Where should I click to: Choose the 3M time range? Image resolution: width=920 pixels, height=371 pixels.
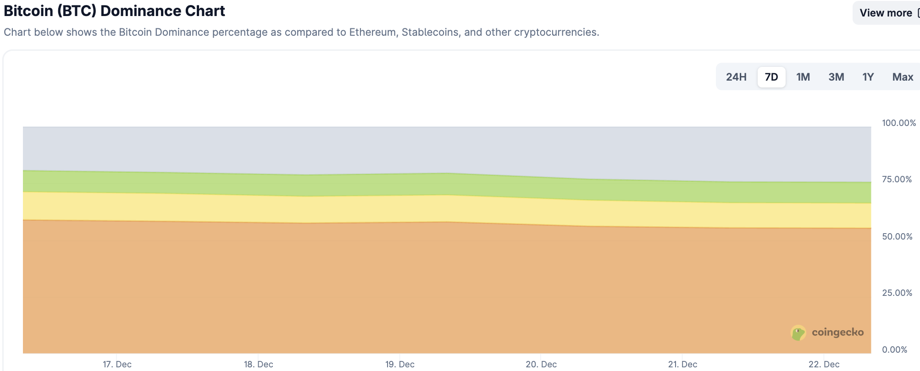pos(836,77)
